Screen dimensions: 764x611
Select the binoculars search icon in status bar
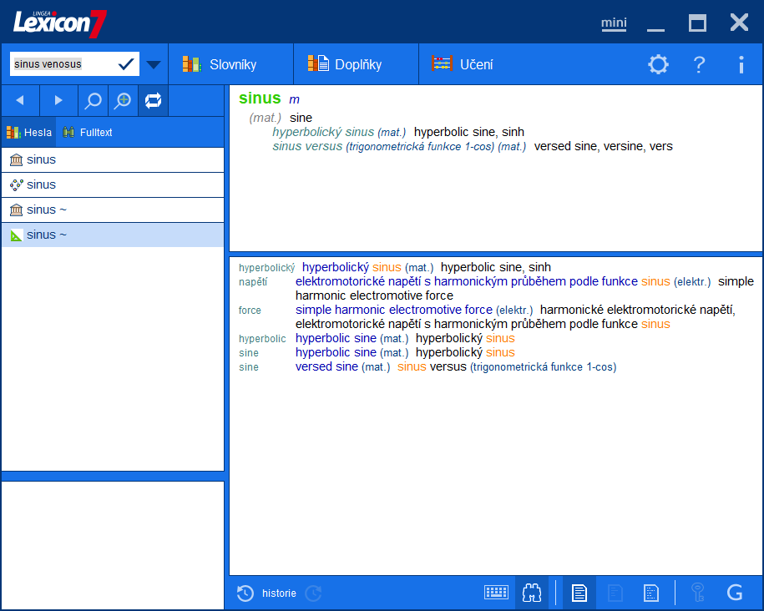tap(532, 592)
